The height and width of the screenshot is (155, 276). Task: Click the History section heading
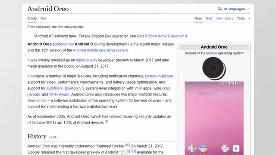[x=37, y=136]
